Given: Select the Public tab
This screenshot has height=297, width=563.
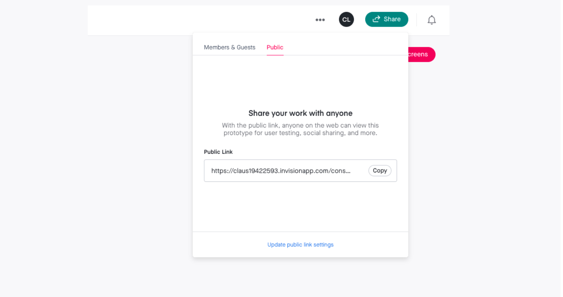Looking at the screenshot, I should point(275,47).
